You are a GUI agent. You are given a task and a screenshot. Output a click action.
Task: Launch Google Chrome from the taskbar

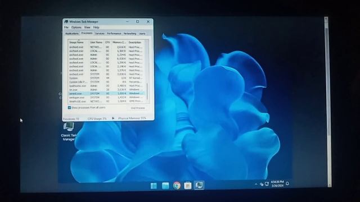click(177, 186)
